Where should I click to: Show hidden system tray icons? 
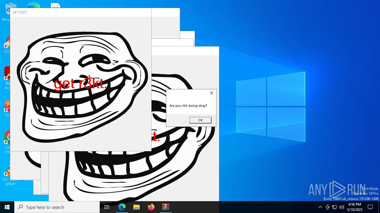(320, 207)
